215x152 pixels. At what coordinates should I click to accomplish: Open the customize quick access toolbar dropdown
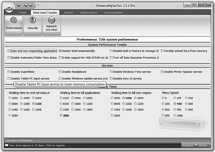(x=38, y=5)
